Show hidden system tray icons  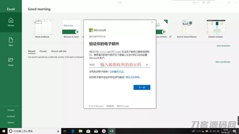[x=199, y=131]
